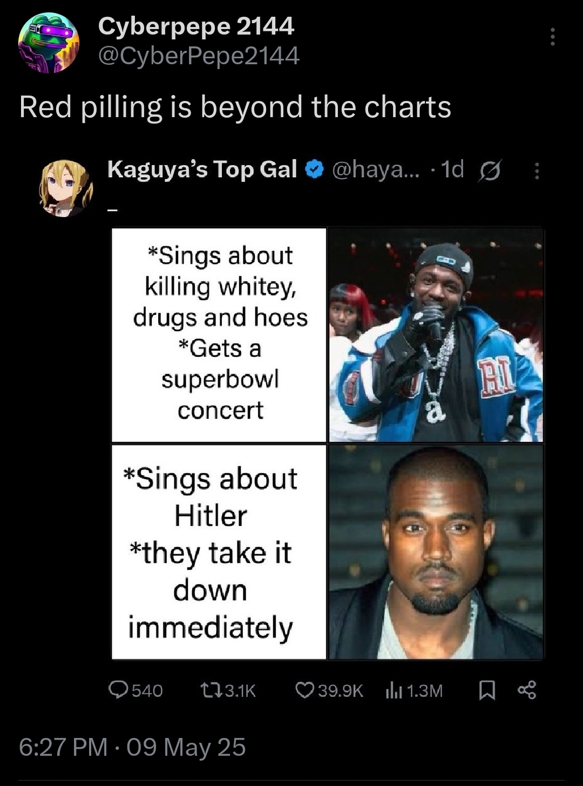The image size is (583, 786).
Task: Tap Kaguya's Top Gal anime avatar
Action: coord(66,187)
